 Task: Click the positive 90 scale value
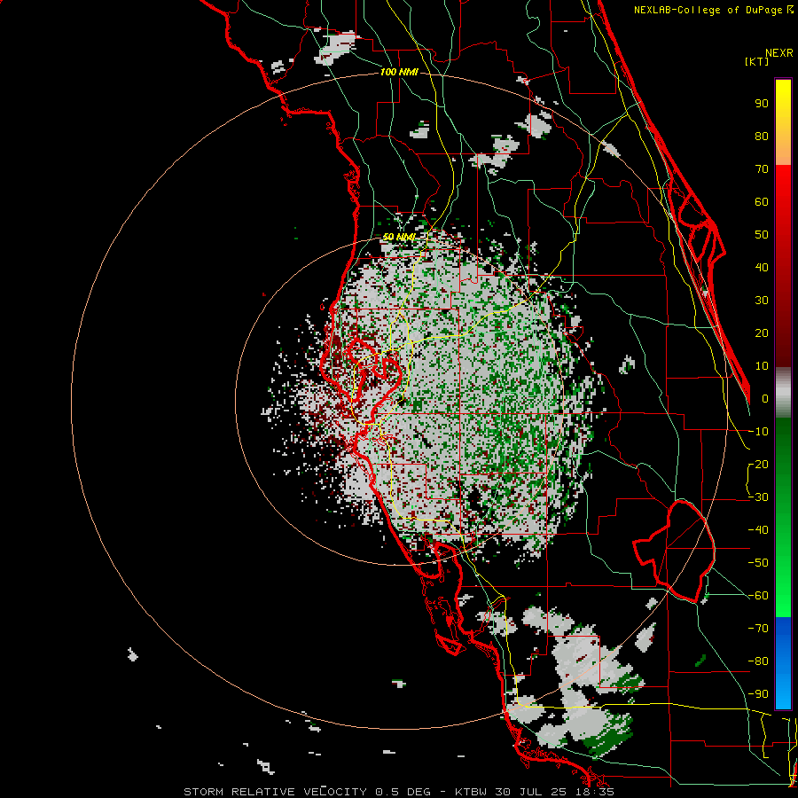pos(762,104)
